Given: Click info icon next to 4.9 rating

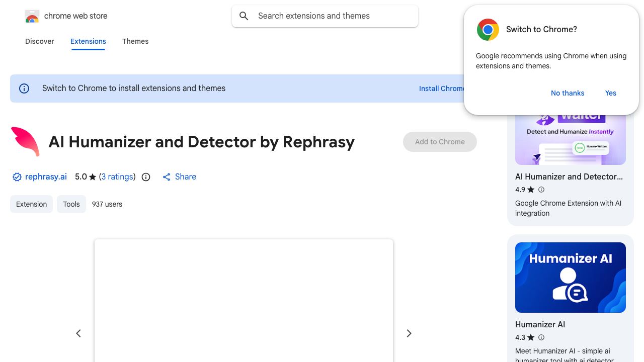Looking at the screenshot, I should pos(541,190).
